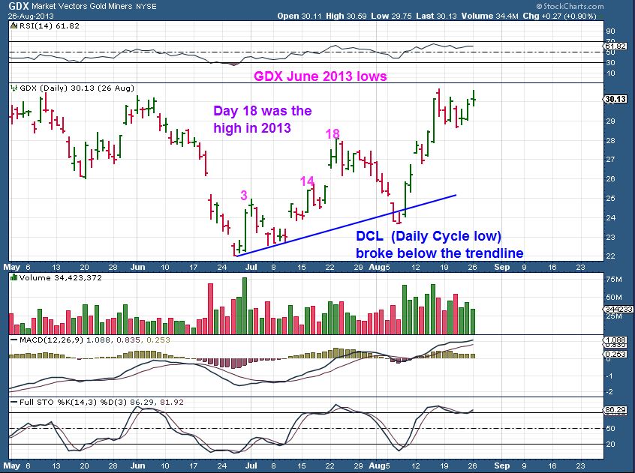This screenshot has height=473, width=635.
Task: Click the 26-Aug-2013 date label
Action: pos(31,16)
